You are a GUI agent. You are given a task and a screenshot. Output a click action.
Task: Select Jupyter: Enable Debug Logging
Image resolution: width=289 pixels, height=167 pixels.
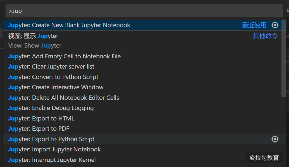click(x=142, y=108)
